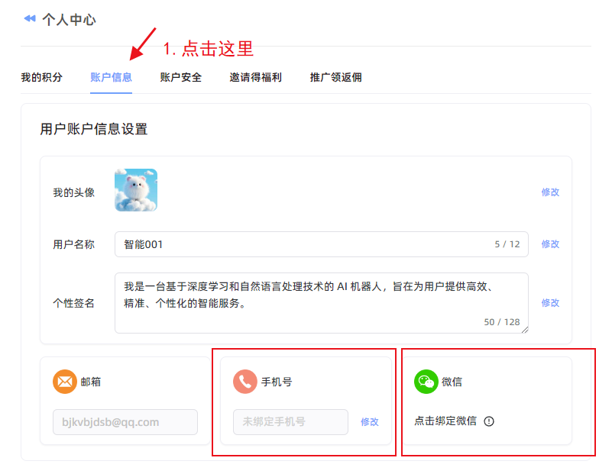Open the 账户安全 tab
Screen dimensions: 612x474
coord(181,77)
